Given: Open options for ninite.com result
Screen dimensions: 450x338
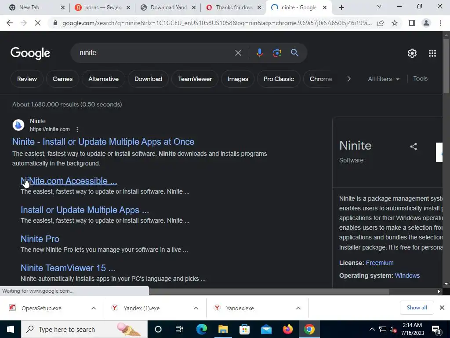Looking at the screenshot, I should (x=77, y=129).
